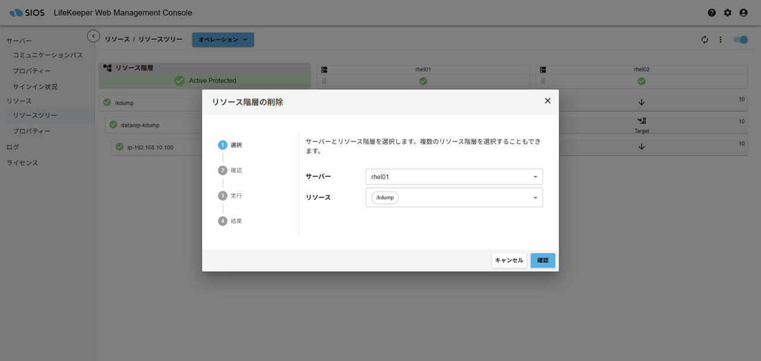Screen dimensions: 761x361
Task: Close the resource hierarchy deletion dialog
Action: coord(548,101)
